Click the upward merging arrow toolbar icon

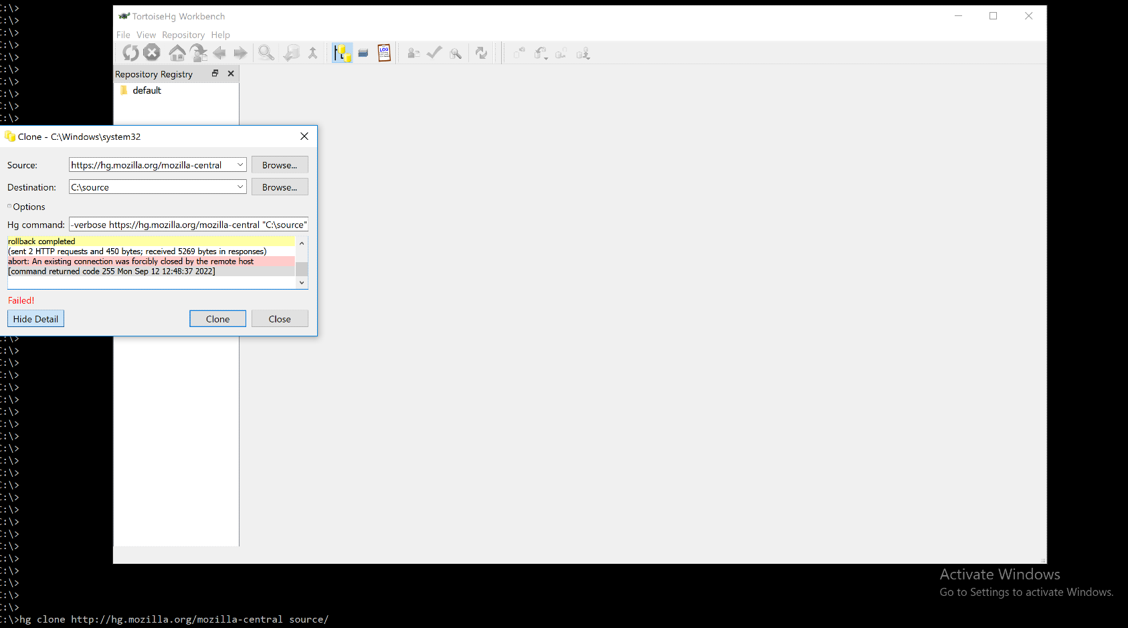tap(312, 53)
